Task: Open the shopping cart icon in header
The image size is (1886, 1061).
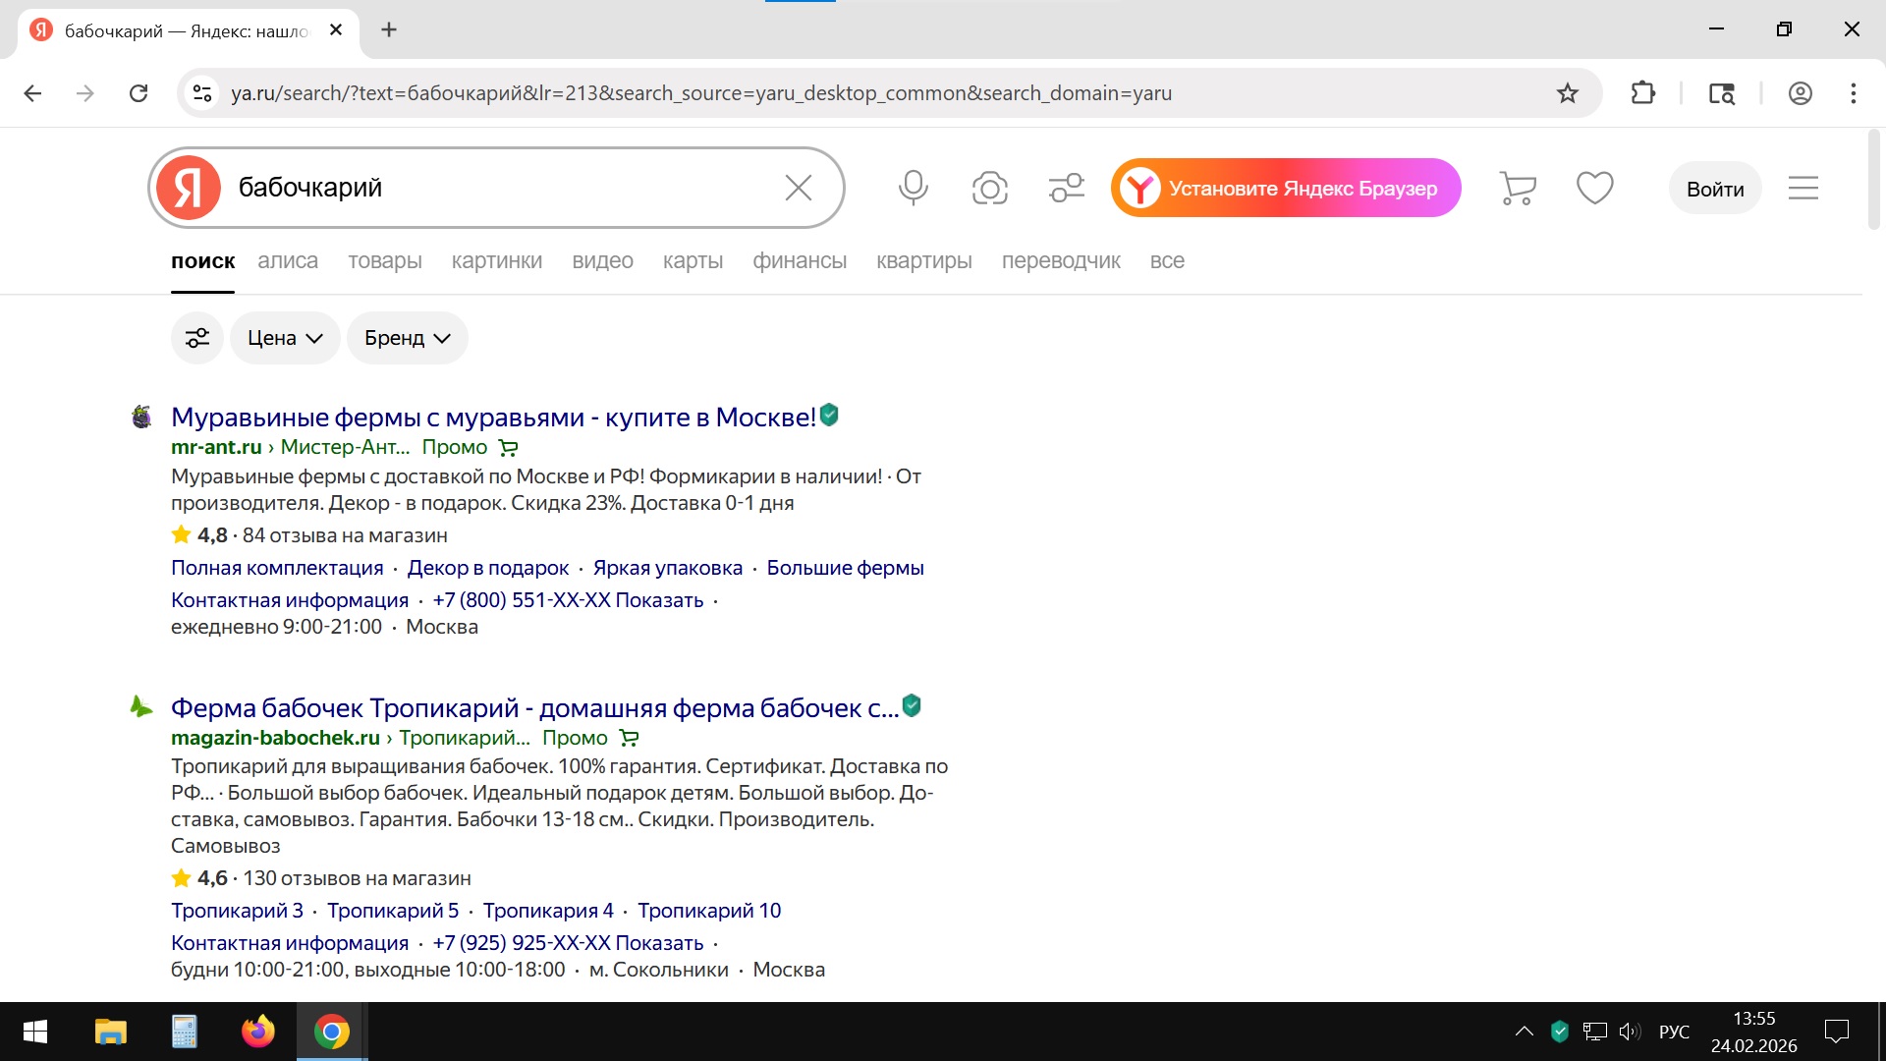Action: point(1518,188)
